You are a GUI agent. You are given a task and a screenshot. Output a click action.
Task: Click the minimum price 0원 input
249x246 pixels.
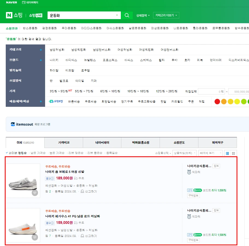coord(211,91)
